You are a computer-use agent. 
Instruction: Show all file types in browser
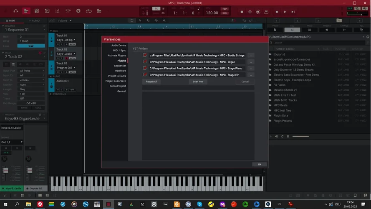[361, 30]
